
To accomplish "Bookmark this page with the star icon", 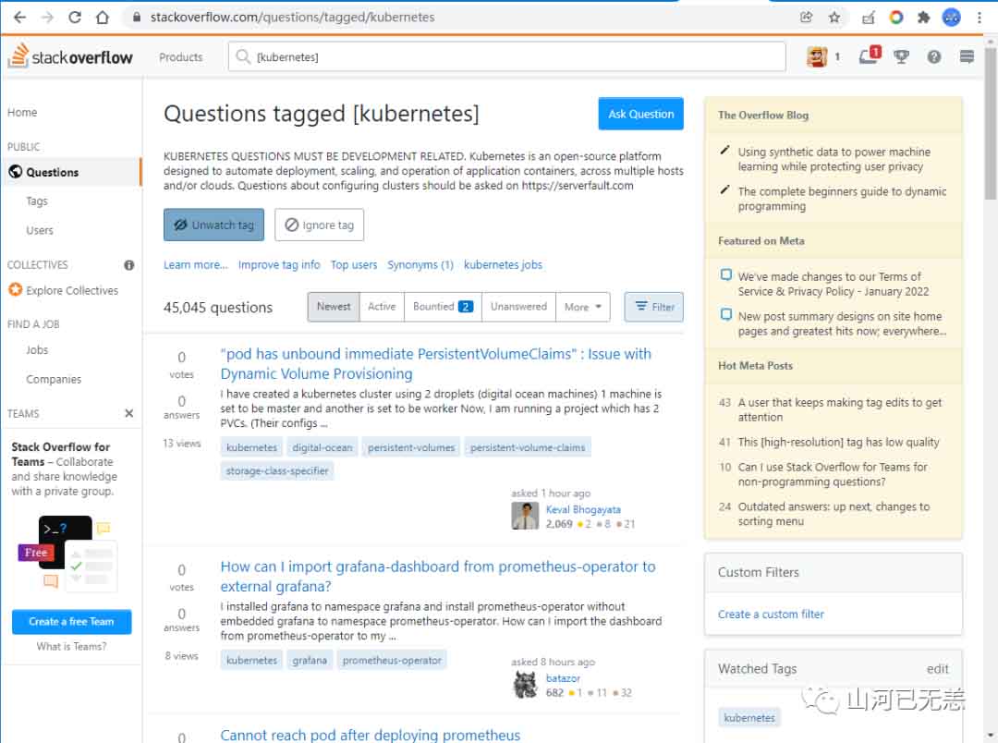I will point(834,18).
